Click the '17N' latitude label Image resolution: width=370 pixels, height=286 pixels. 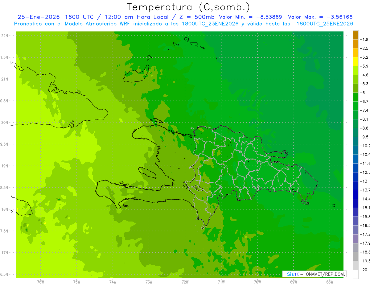pos(5,253)
